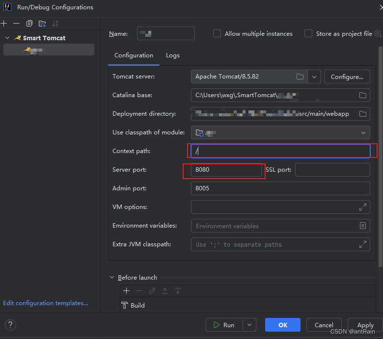Expand the VM options field editor
Viewport: 383px width, 339px height.
pyautogui.click(x=363, y=207)
